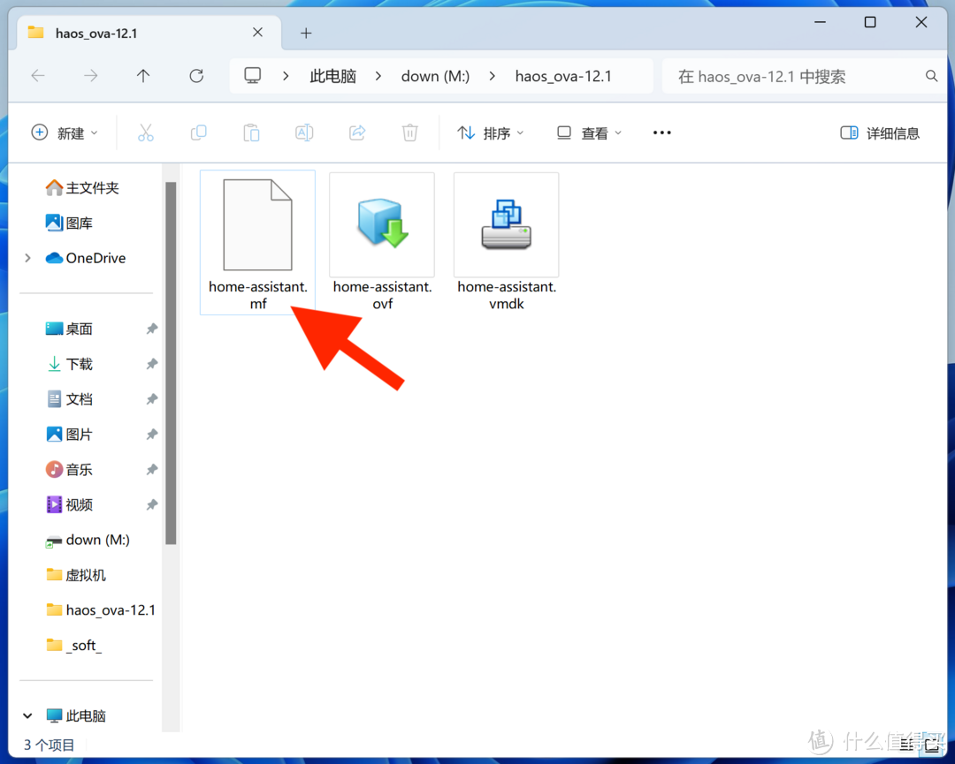Open 桌面 in the sidebar
This screenshot has width=955, height=764.
(x=69, y=329)
